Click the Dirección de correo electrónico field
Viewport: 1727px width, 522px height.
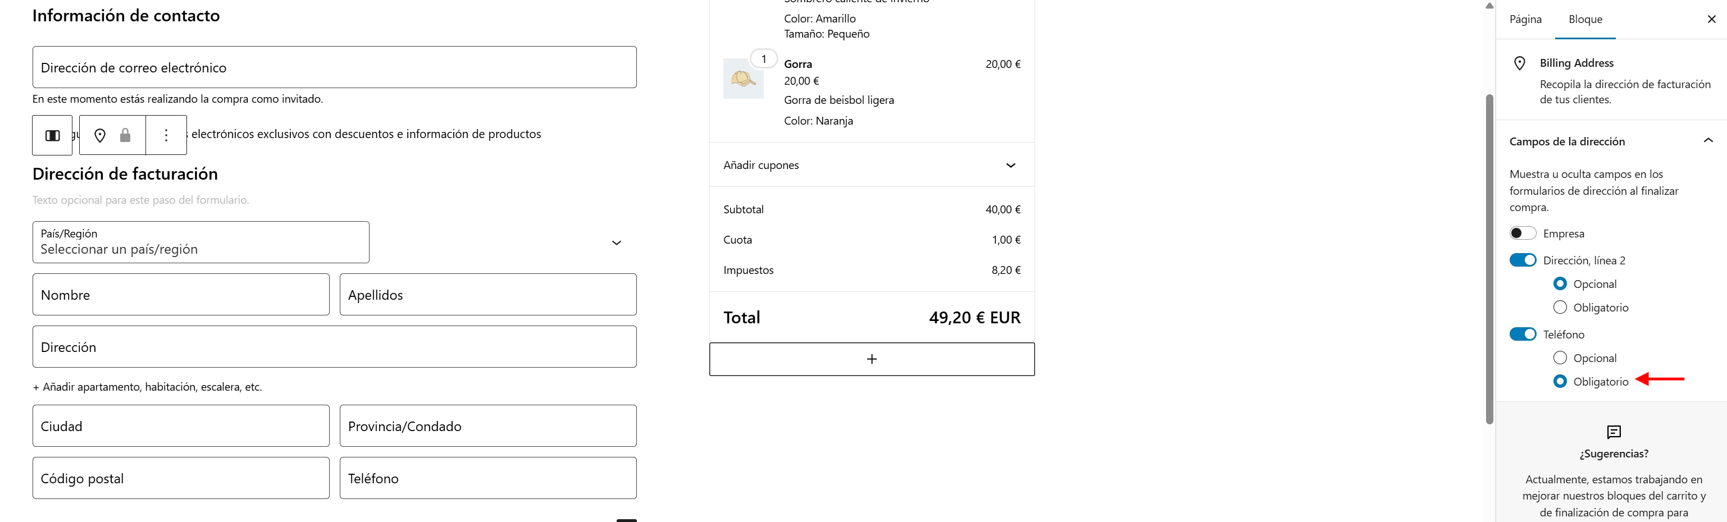tap(334, 67)
